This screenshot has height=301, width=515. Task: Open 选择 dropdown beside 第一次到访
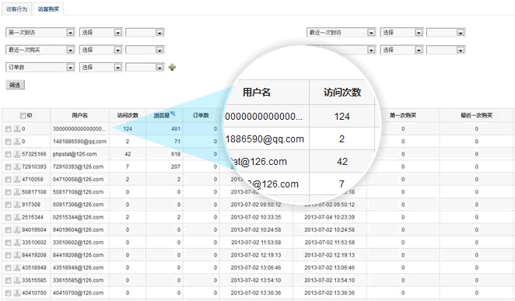[x=101, y=33]
